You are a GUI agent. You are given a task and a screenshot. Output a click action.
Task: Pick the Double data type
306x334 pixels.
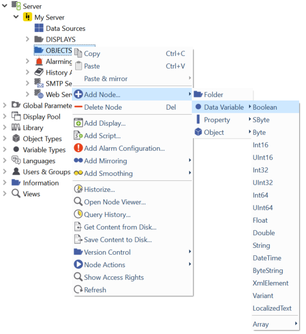(275, 233)
